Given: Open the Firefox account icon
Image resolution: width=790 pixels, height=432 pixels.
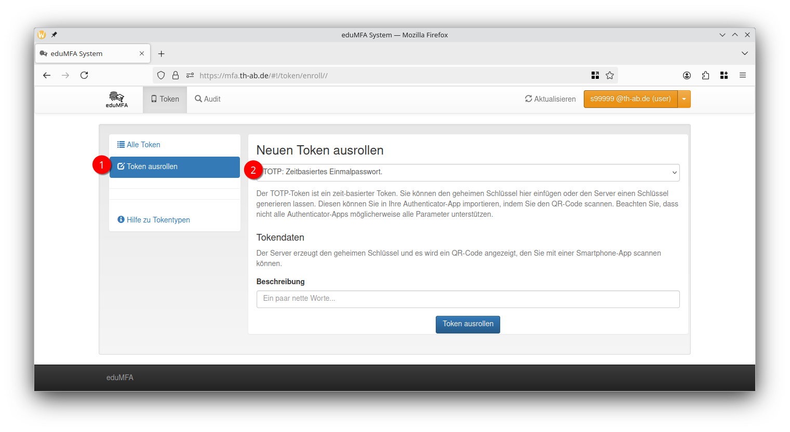Looking at the screenshot, I should [687, 75].
